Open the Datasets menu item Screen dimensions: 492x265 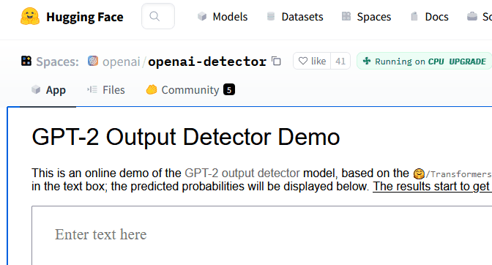(294, 17)
